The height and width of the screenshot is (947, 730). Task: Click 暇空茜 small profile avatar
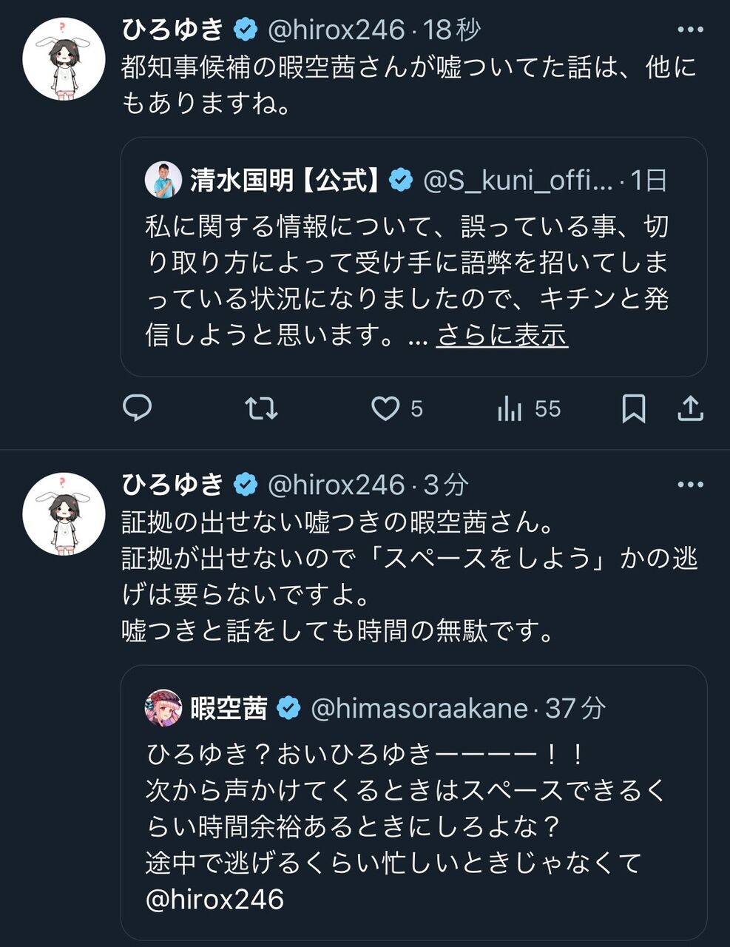coord(163,708)
